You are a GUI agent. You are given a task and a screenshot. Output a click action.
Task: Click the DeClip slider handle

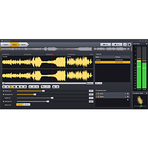[x=52, y=98]
